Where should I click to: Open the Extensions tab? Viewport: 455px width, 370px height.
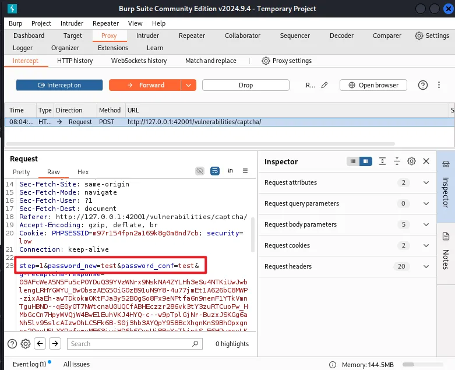click(113, 48)
